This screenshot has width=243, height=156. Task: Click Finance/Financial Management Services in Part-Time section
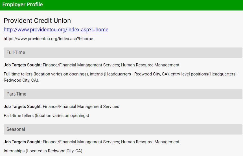click(x=81, y=107)
